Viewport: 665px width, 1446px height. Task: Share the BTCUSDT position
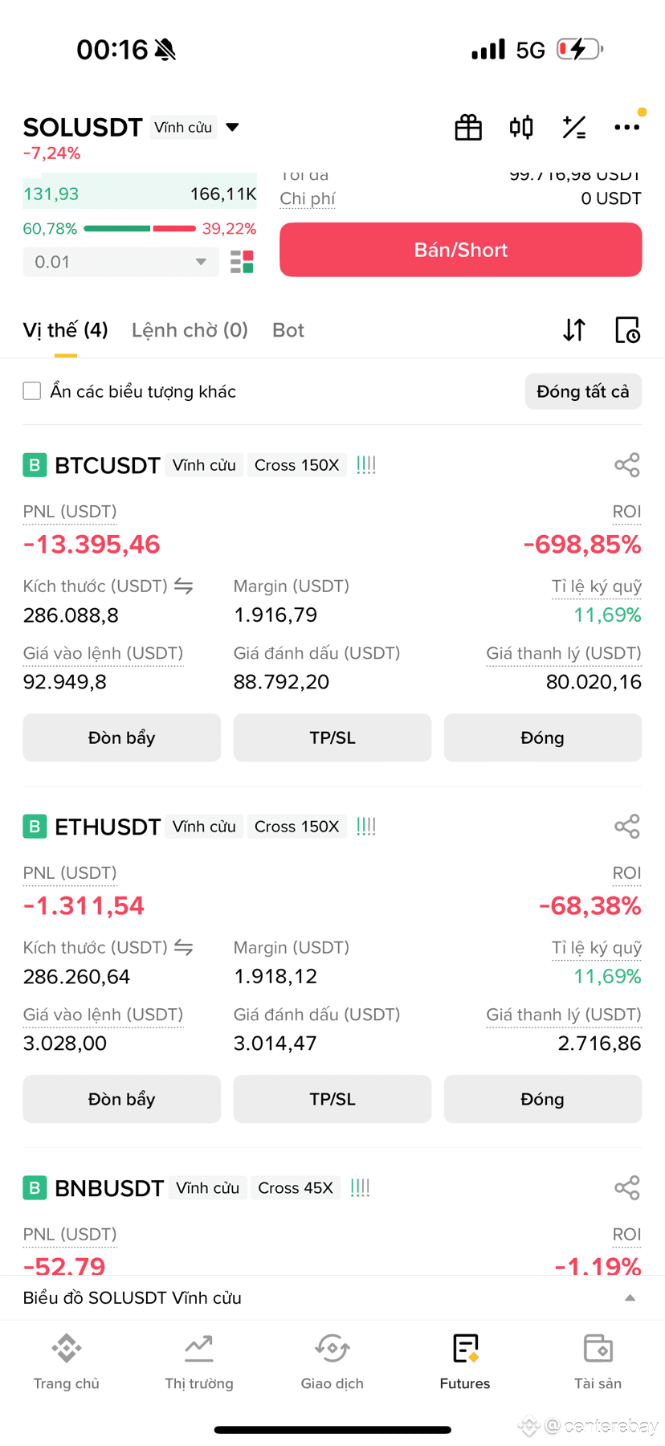click(627, 465)
